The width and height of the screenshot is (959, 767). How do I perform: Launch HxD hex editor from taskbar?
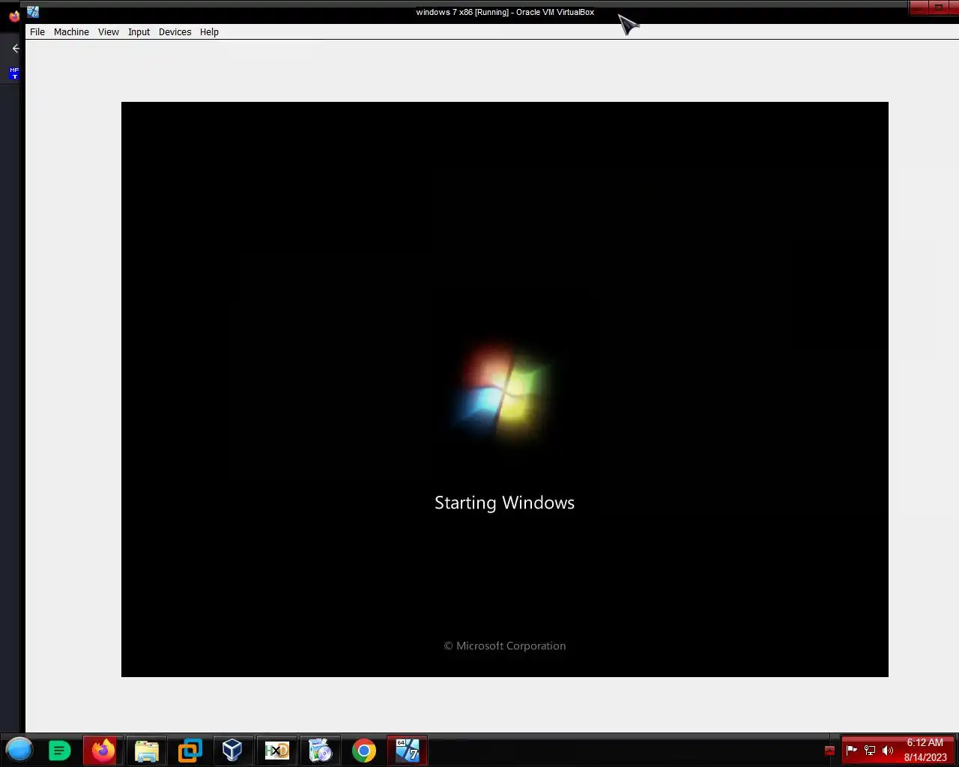click(x=276, y=751)
